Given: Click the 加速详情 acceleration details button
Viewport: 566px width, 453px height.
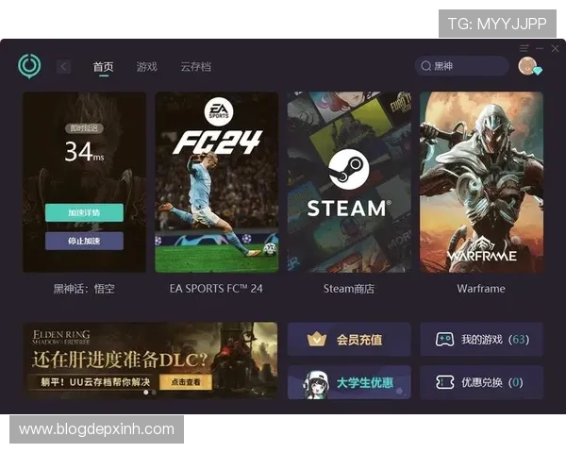Looking at the screenshot, I should click(x=84, y=212).
